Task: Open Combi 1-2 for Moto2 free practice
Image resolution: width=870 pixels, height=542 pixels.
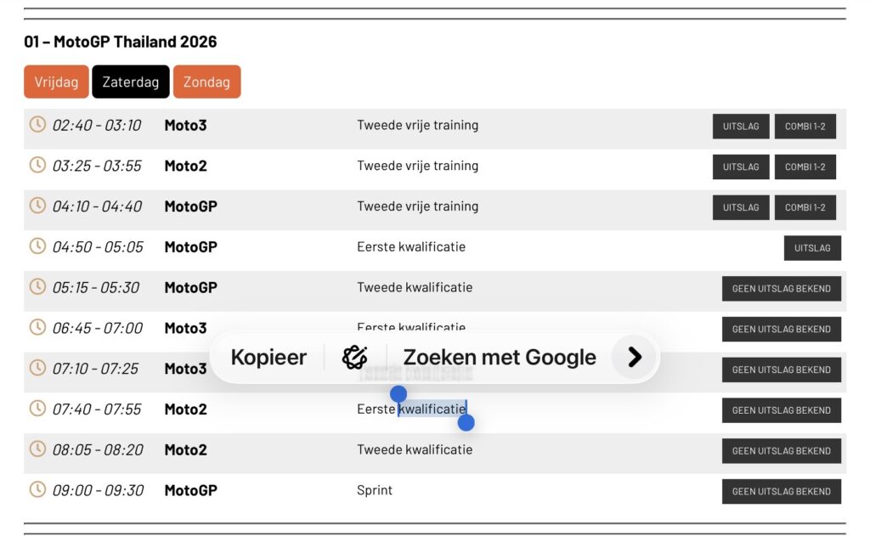Action: click(x=805, y=167)
